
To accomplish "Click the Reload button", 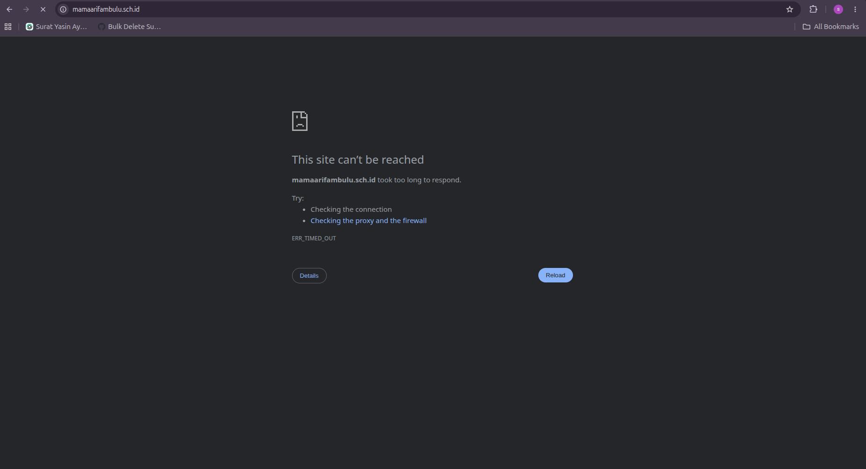I will click(555, 275).
